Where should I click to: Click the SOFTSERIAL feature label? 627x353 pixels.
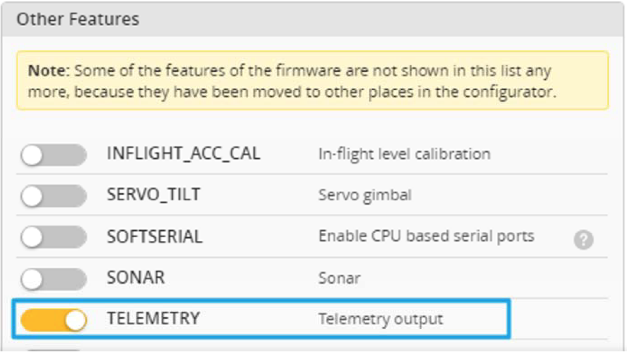[155, 237]
